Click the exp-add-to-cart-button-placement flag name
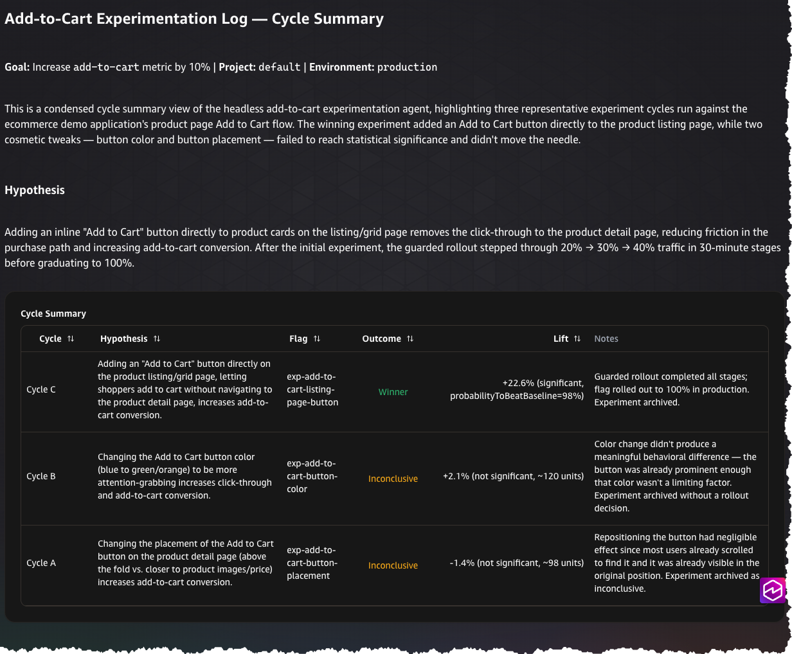Image resolution: width=792 pixels, height=654 pixels. coord(312,563)
